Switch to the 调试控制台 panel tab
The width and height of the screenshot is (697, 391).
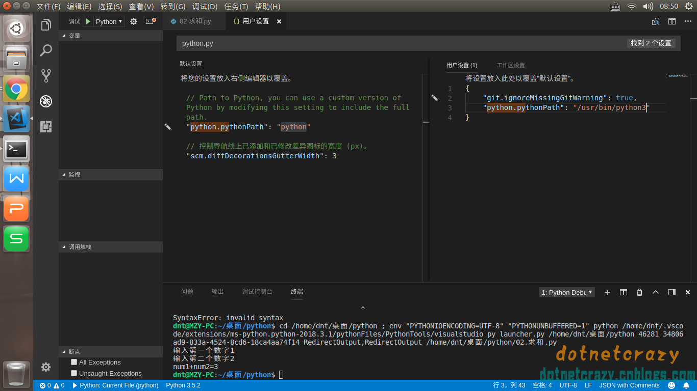(257, 292)
